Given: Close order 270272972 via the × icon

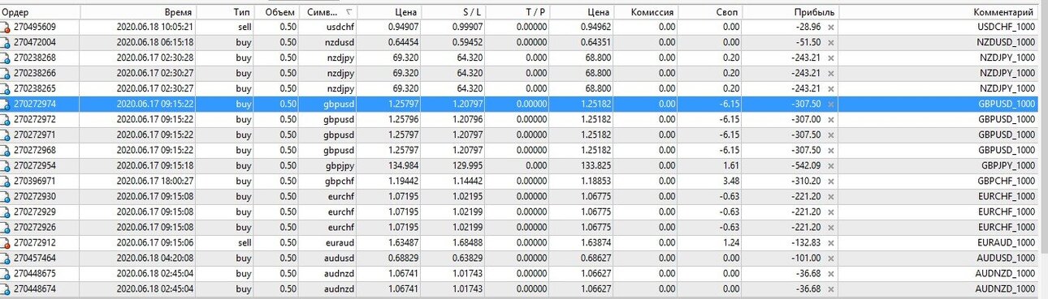Looking at the screenshot, I should pyautogui.click(x=830, y=119).
